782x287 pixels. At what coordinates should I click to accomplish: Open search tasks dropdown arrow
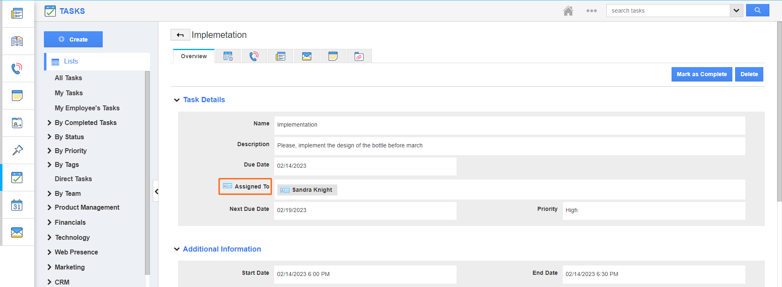pos(736,11)
